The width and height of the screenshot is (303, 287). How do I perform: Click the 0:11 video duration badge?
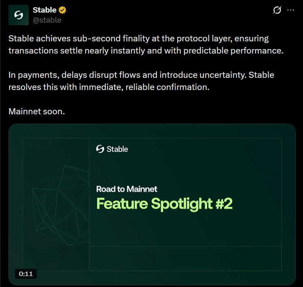tap(26, 274)
